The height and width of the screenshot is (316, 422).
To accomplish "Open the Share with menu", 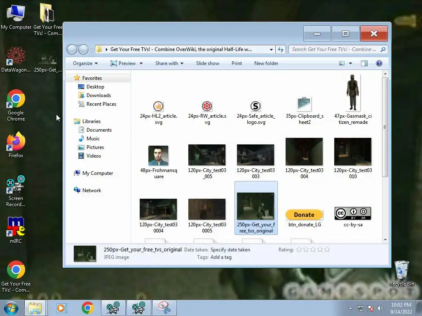I will 169,63.
